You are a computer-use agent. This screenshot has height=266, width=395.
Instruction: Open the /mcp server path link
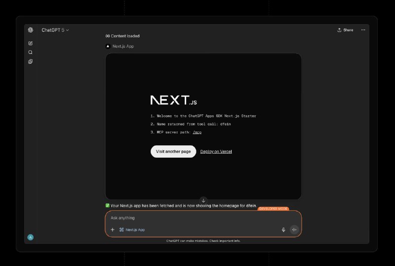(x=197, y=132)
